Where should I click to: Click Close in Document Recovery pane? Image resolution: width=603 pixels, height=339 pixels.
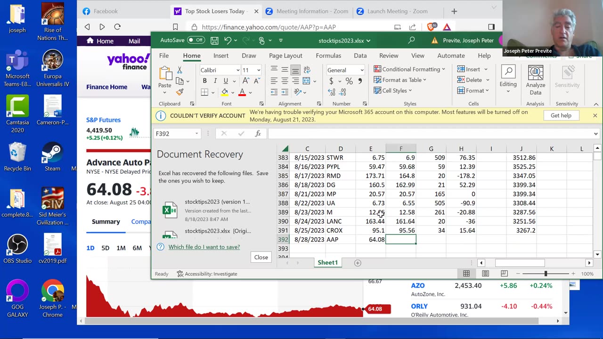(261, 257)
